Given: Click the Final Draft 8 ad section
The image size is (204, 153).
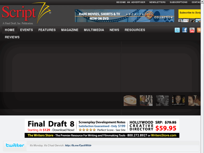Looking at the screenshot, I should 51,126.
